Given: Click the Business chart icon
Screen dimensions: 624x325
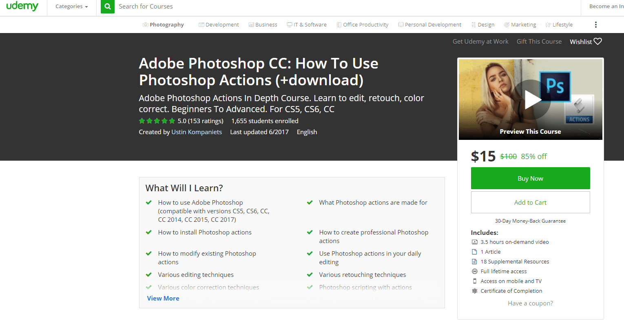Looking at the screenshot, I should (x=251, y=25).
